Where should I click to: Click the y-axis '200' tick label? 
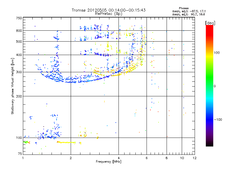click(19, 96)
